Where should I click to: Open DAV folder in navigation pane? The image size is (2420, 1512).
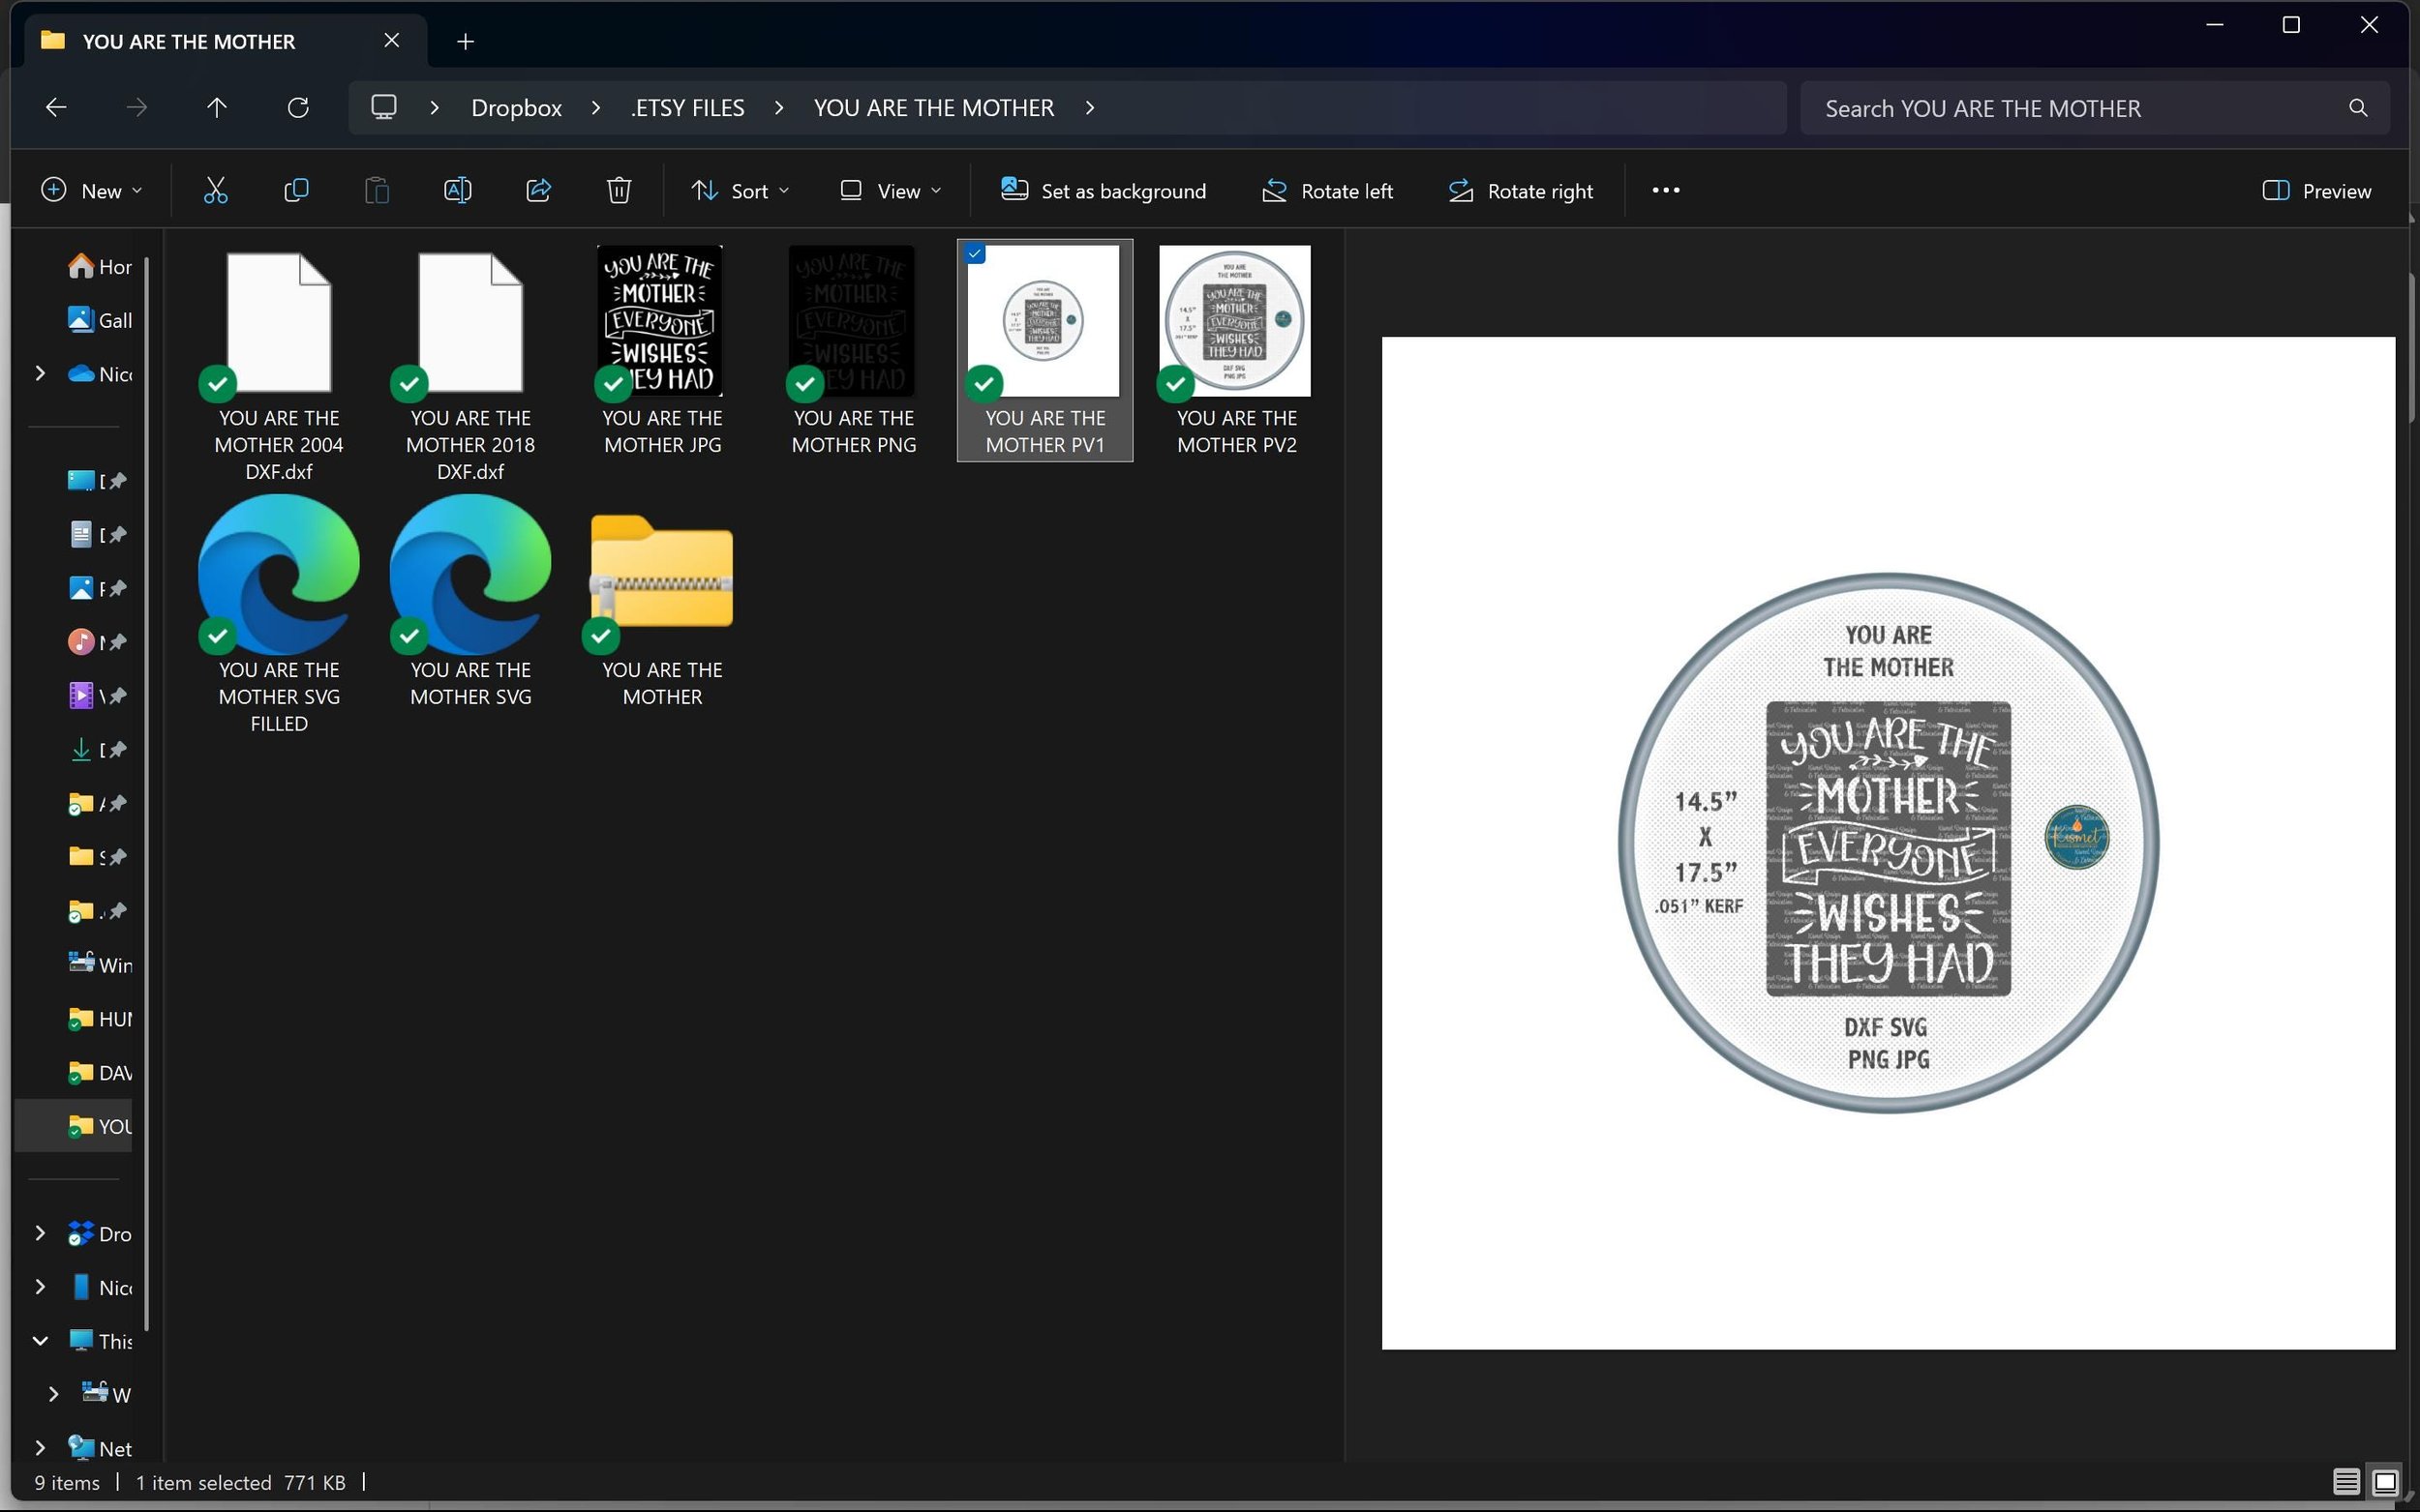tap(99, 1073)
